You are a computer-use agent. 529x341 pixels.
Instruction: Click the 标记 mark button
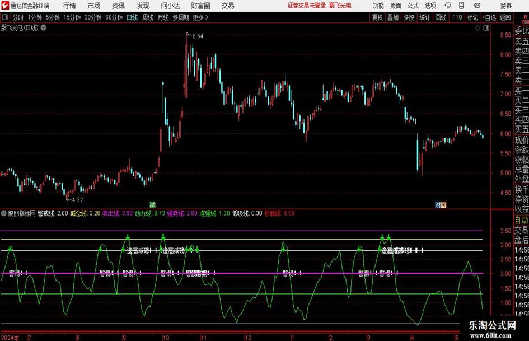click(472, 17)
